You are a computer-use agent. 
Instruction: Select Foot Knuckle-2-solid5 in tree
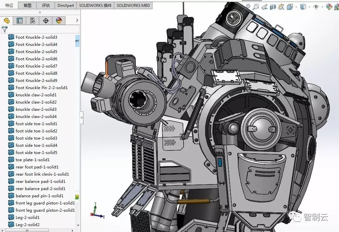coord(36,51)
